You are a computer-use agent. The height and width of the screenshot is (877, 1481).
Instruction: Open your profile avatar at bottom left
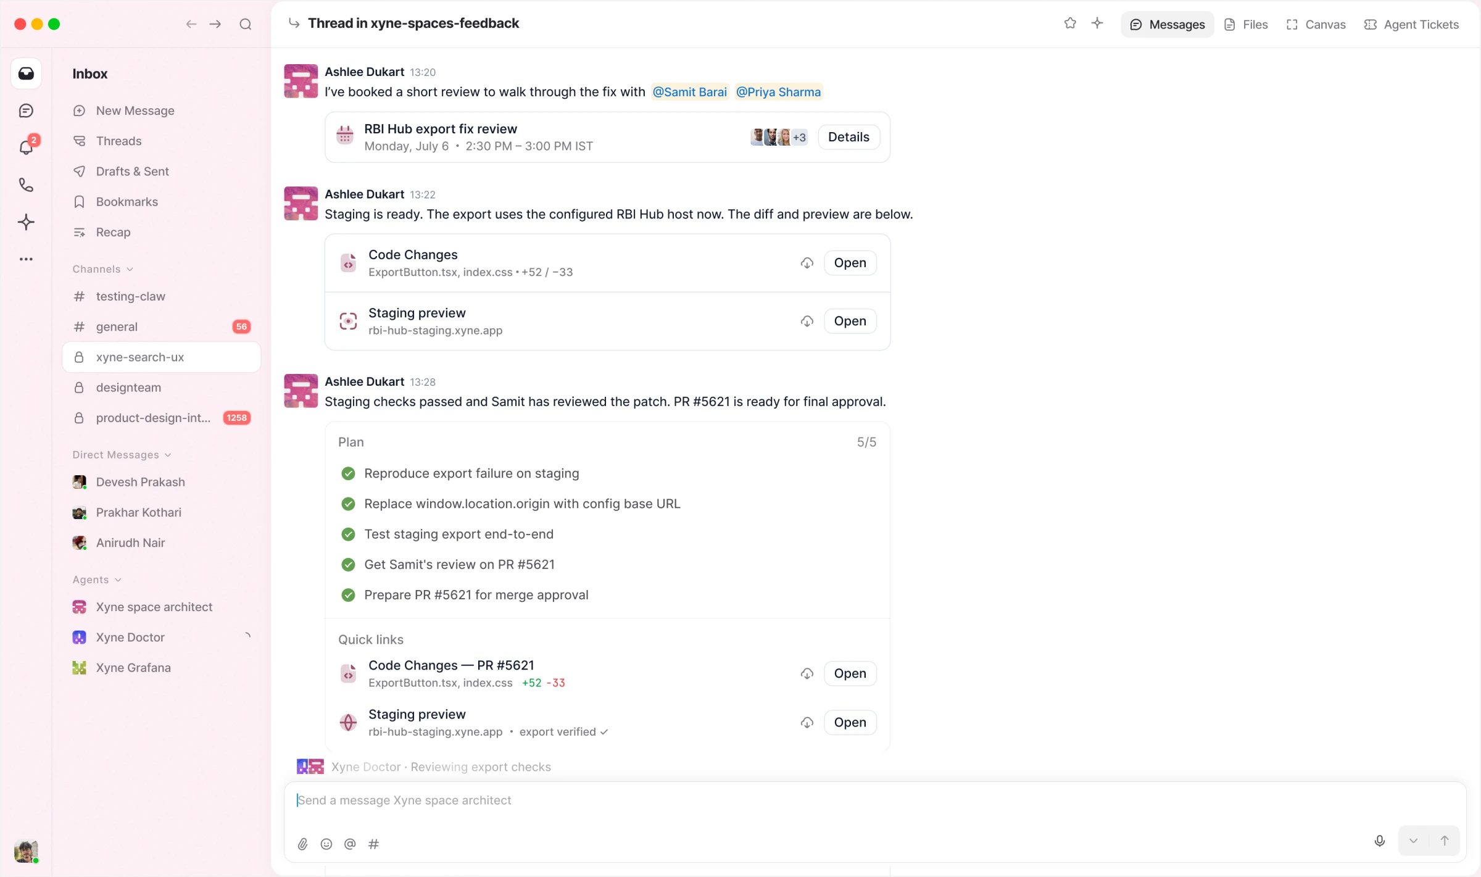point(26,852)
